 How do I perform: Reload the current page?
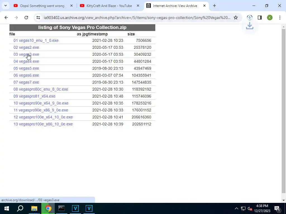click(x=26, y=18)
